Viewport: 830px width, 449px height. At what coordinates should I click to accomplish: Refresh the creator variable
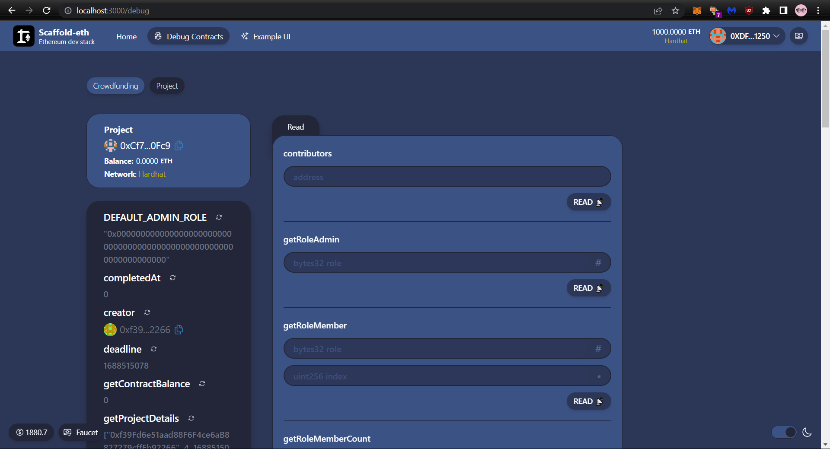point(147,312)
